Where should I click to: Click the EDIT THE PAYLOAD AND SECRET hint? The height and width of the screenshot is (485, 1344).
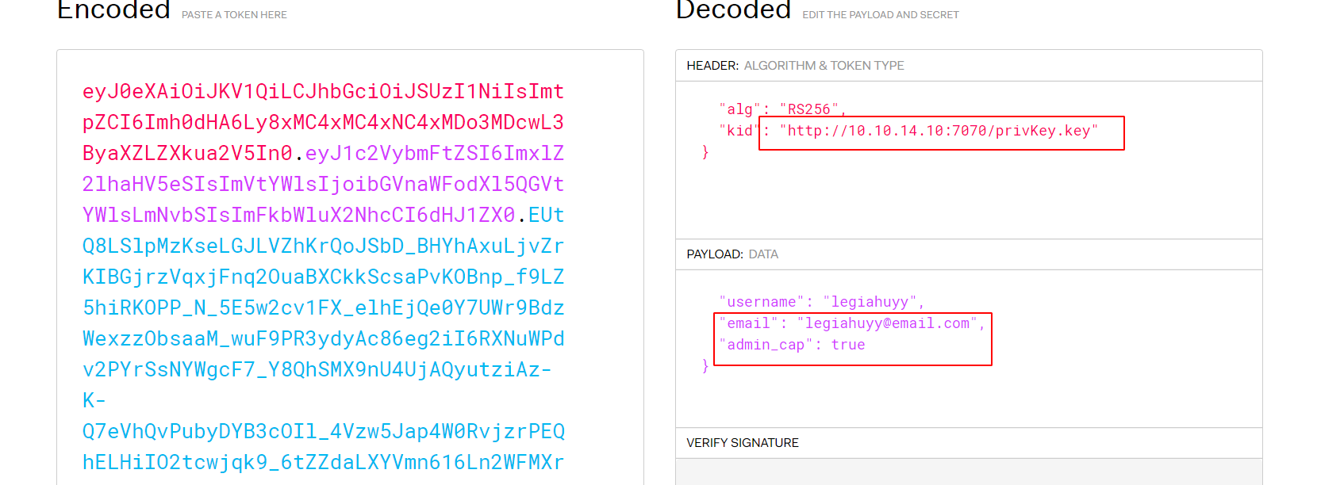[881, 15]
